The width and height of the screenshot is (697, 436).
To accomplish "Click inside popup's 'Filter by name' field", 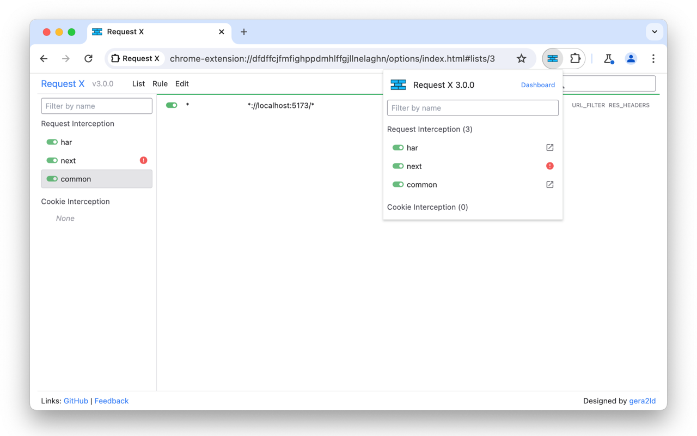I will [x=473, y=108].
